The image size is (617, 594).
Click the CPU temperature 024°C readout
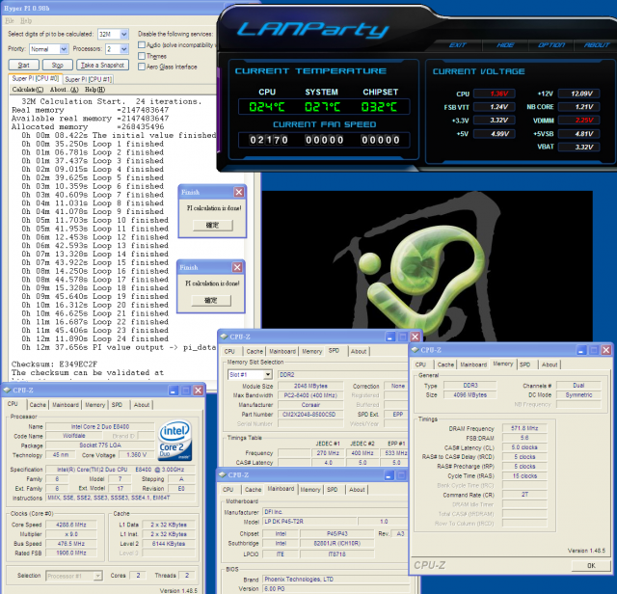click(267, 107)
